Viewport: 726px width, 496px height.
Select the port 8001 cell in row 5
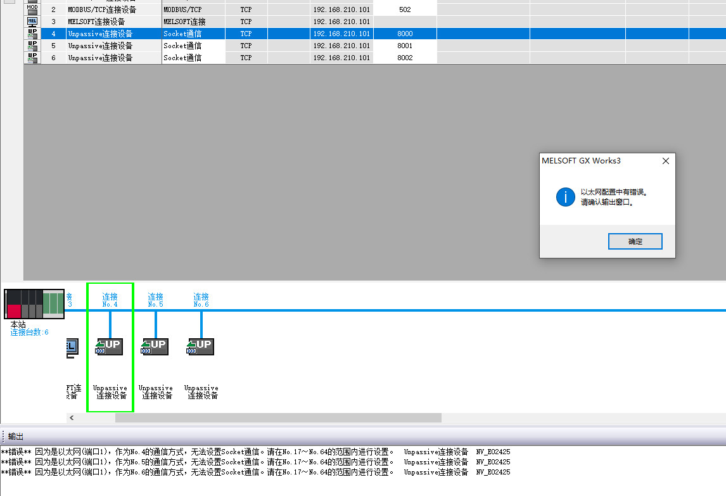405,46
